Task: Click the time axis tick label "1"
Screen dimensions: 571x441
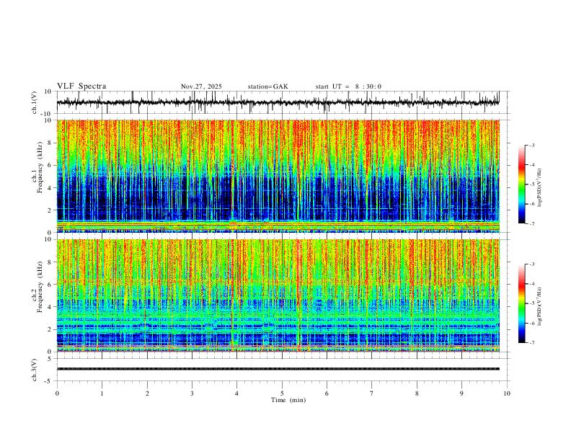Action: point(102,393)
